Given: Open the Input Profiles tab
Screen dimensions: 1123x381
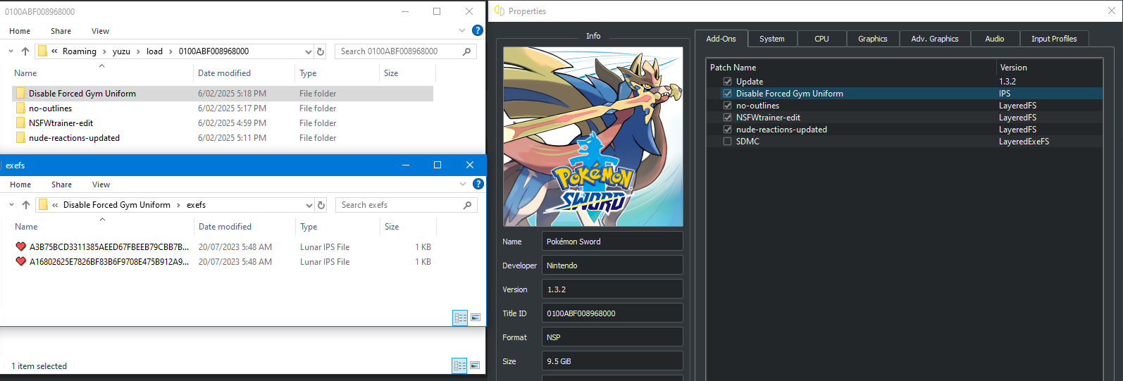Looking at the screenshot, I should (1054, 39).
